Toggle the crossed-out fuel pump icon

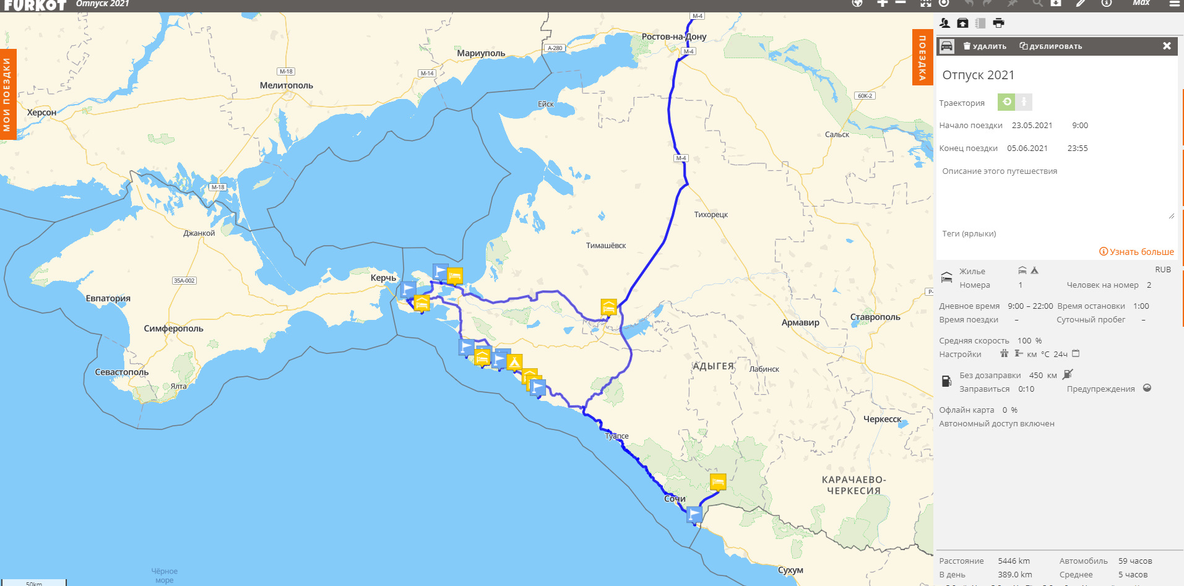[x=1068, y=374]
